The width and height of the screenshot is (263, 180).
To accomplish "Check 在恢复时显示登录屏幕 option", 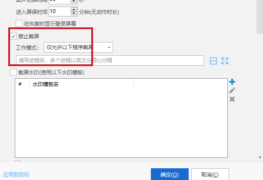I will pyautogui.click(x=19, y=23).
